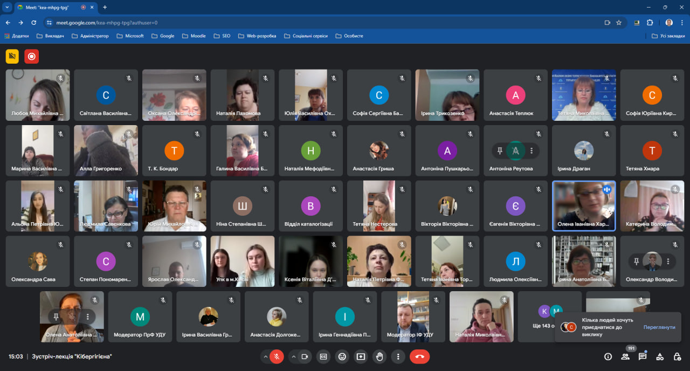Raise your hand in the meeting

(x=379, y=356)
